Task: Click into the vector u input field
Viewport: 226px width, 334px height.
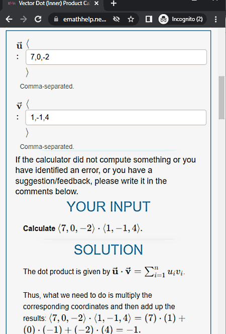Action: tap(116, 57)
